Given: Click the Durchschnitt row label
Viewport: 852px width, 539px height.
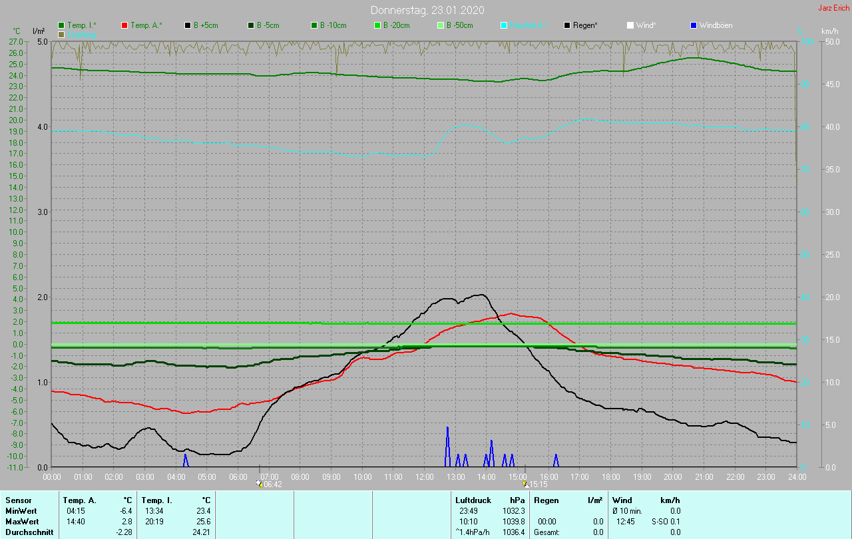Looking at the screenshot, I should [x=29, y=532].
